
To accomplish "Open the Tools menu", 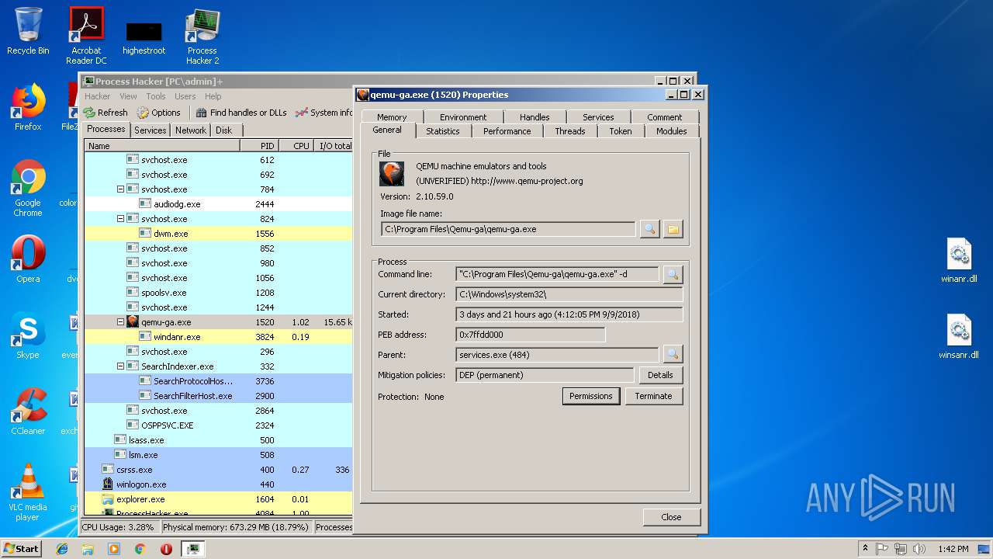I will click(156, 96).
